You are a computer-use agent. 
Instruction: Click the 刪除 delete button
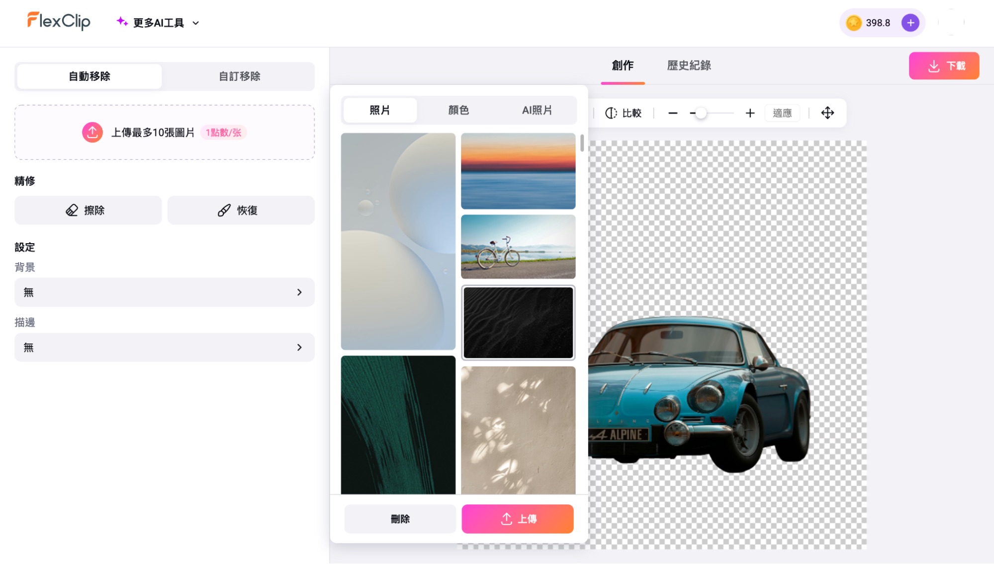400,519
